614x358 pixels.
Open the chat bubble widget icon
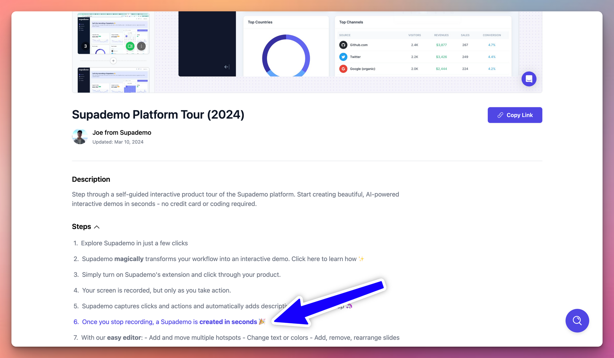point(529,79)
